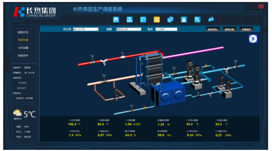Select 数据总览 in the left menu
Screen dimensions: 272x151
pyautogui.click(x=23, y=32)
